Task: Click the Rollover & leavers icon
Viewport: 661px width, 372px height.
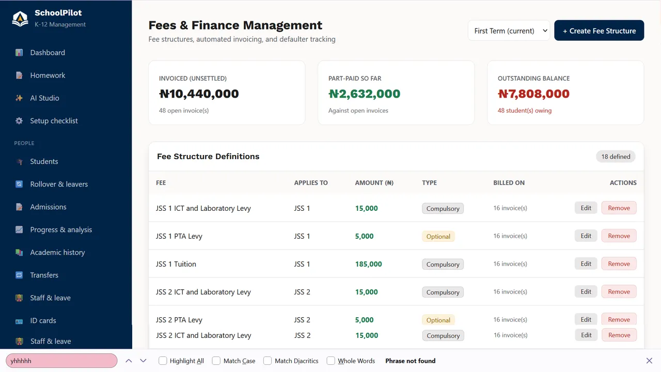Action: (x=19, y=184)
